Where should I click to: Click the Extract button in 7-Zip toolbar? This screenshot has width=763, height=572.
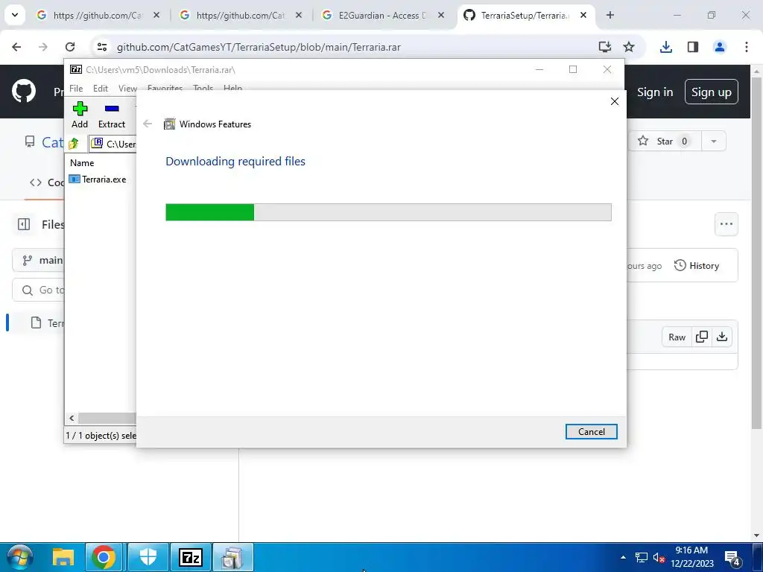point(112,115)
